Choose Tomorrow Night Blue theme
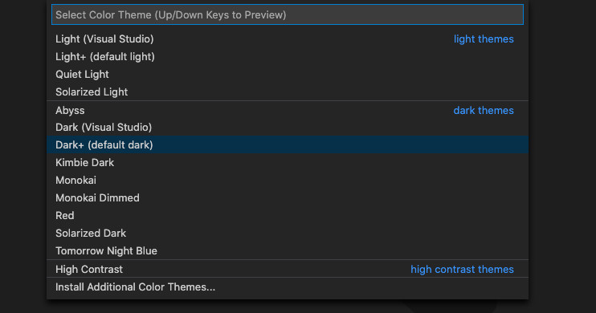The height and width of the screenshot is (313, 596). (x=288, y=250)
